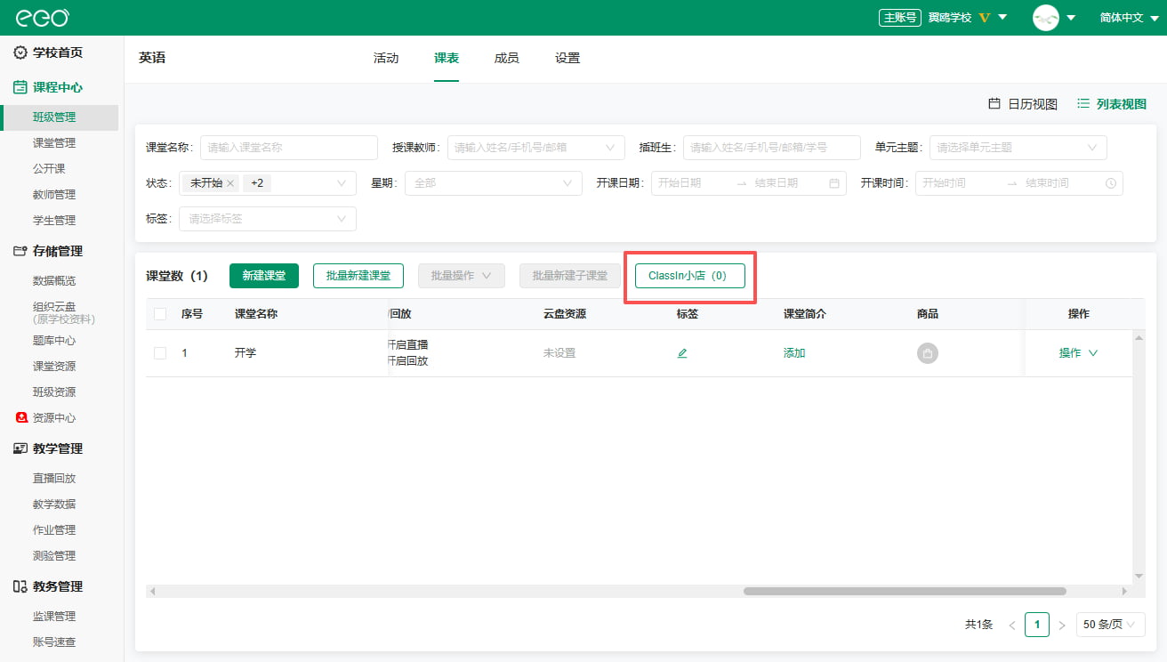
Task: Click the user avatar in the top bar
Action: click(x=1045, y=18)
